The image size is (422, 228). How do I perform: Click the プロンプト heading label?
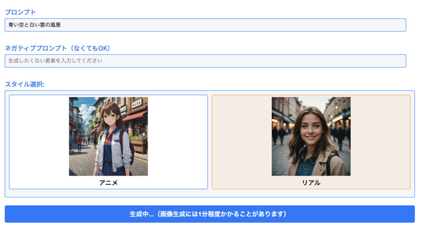(20, 12)
